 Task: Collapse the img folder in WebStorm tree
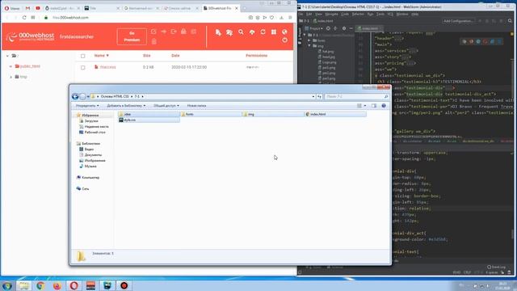[x=309, y=46]
